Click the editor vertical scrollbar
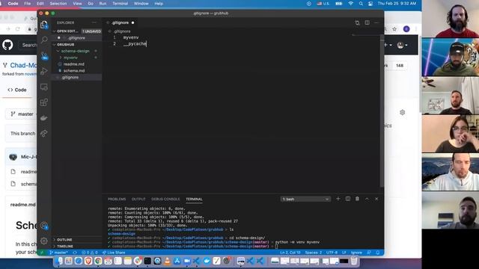 (x=382, y=111)
